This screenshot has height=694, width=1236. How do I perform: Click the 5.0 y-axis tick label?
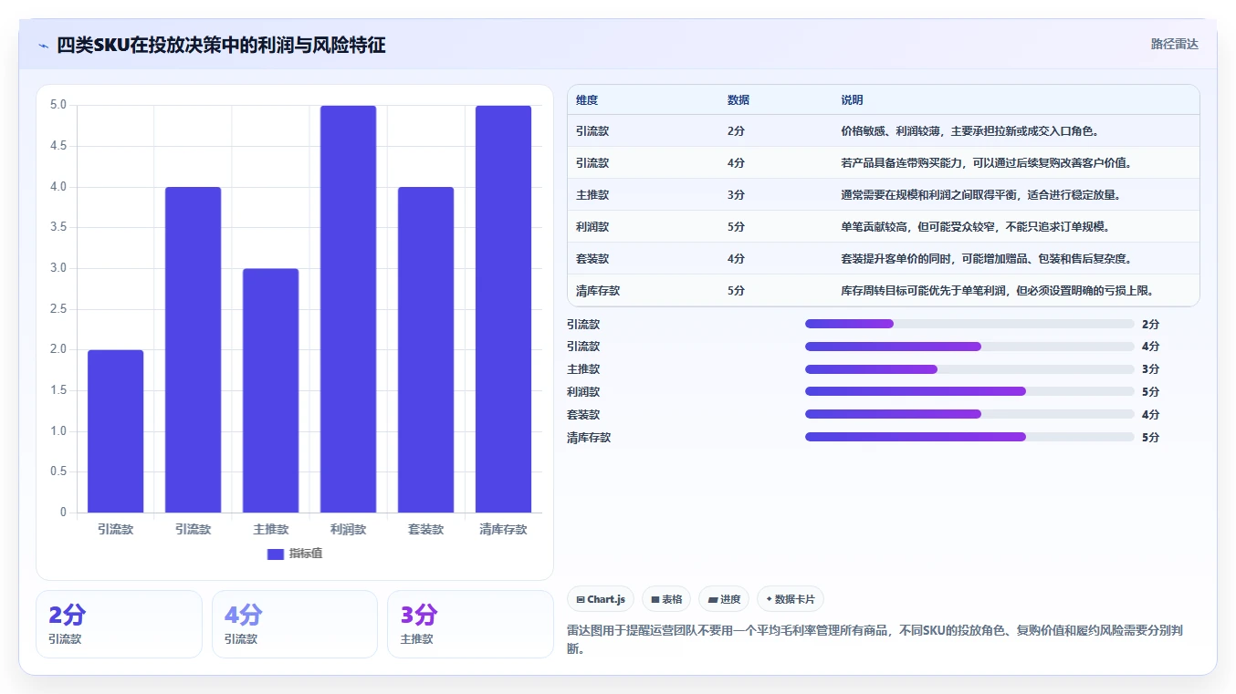click(x=58, y=105)
